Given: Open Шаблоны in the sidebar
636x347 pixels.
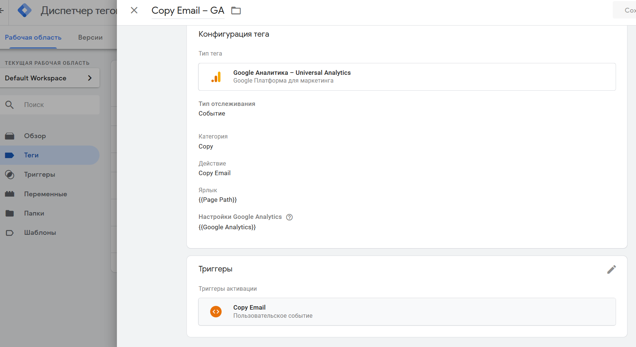Looking at the screenshot, I should 50,233.
